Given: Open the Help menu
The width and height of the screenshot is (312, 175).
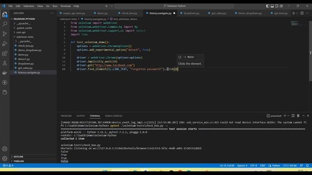Looking at the screenshot, I should 76,6.
